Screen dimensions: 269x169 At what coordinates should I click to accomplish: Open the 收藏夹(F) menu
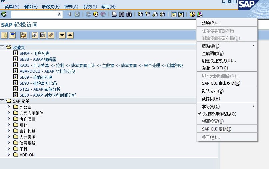point(51,7)
